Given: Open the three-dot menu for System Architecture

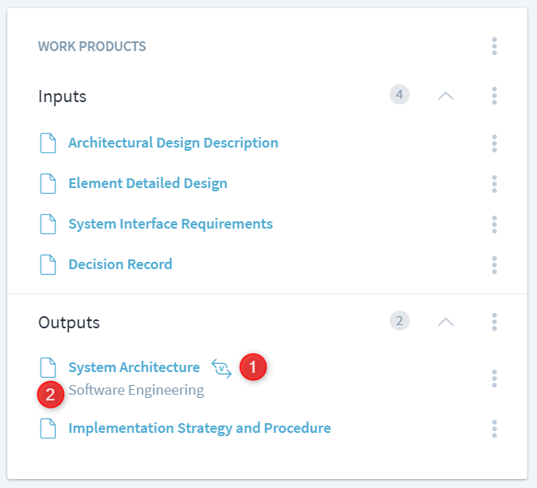Looking at the screenshot, I should [x=494, y=379].
